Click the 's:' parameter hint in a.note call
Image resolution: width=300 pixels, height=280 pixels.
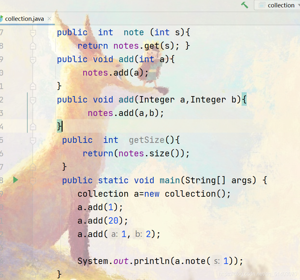(217, 261)
